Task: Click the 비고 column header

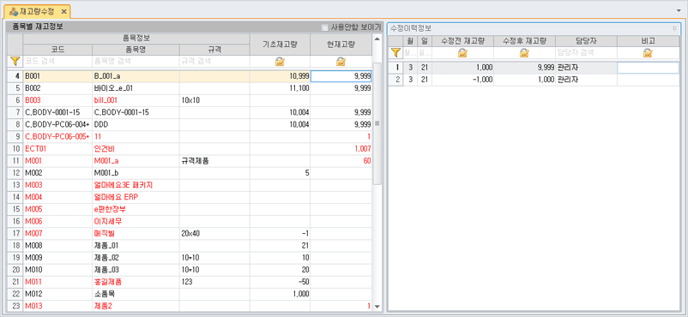Action: tap(648, 41)
